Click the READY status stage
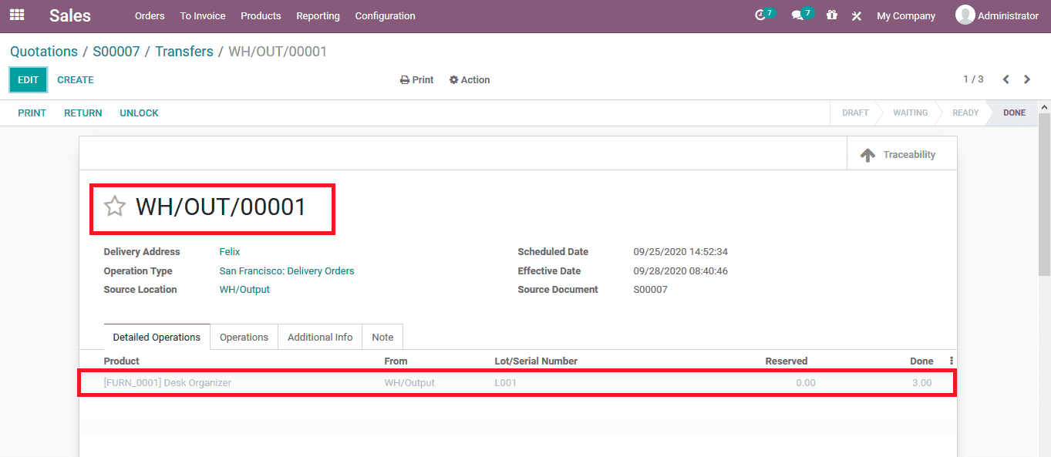 click(x=965, y=113)
